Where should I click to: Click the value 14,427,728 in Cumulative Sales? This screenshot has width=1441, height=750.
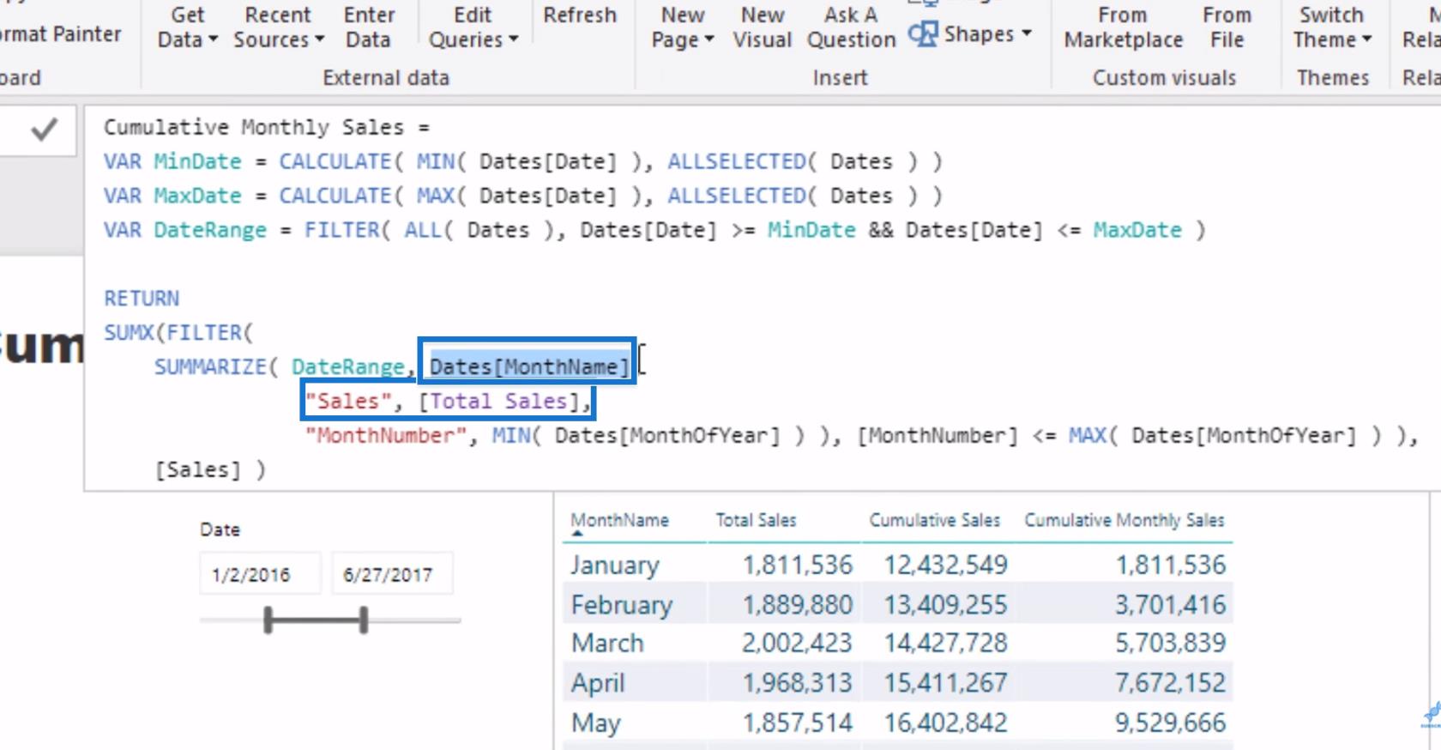point(946,643)
